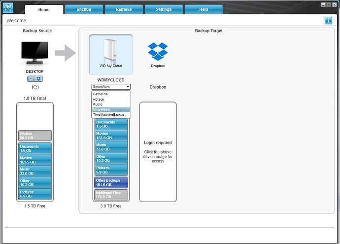Click source Other 10.2 GB category
The width and height of the screenshot is (340, 244).
tap(35, 182)
